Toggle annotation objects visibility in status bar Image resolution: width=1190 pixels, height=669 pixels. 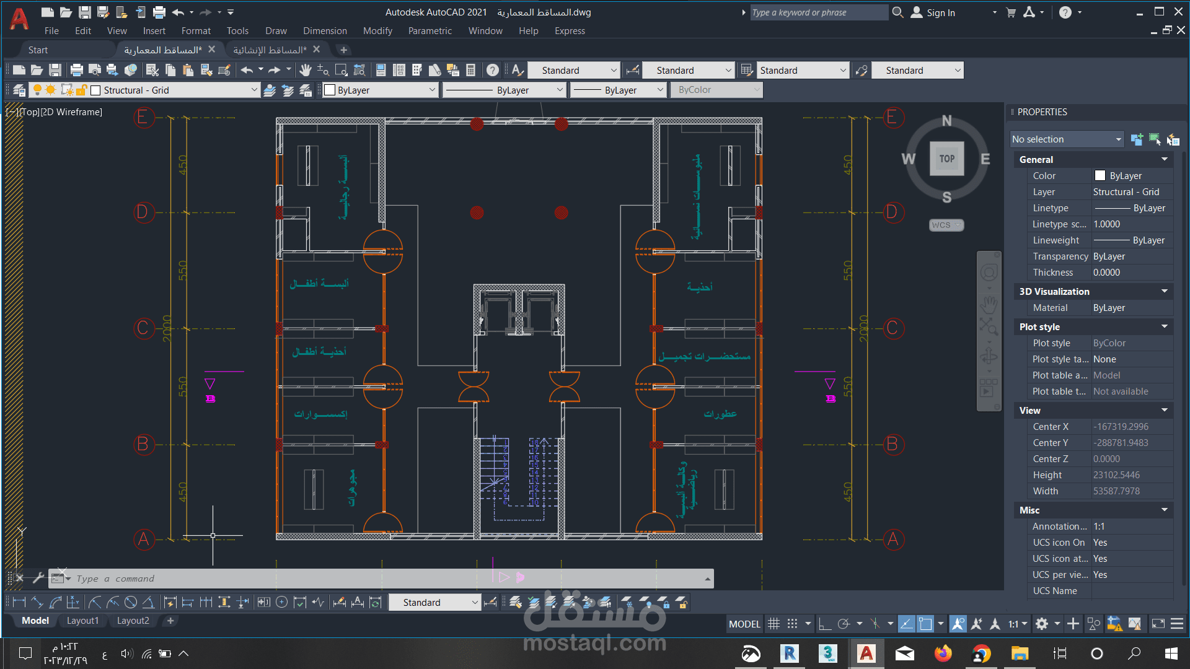958,624
